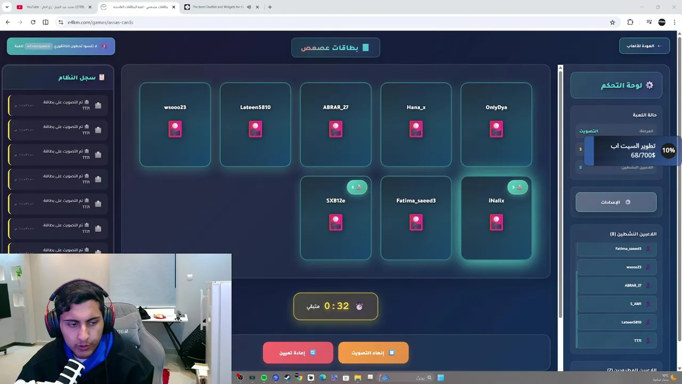Screen dimensions: 682x384
Task: Click the weather widget in the taskbar
Action: point(664,378)
